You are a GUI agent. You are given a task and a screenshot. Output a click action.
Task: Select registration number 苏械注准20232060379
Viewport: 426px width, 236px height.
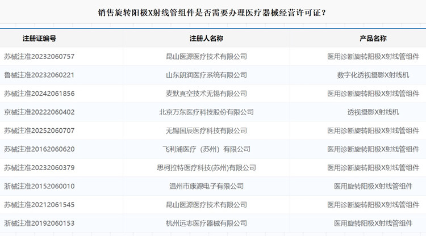click(x=39, y=168)
